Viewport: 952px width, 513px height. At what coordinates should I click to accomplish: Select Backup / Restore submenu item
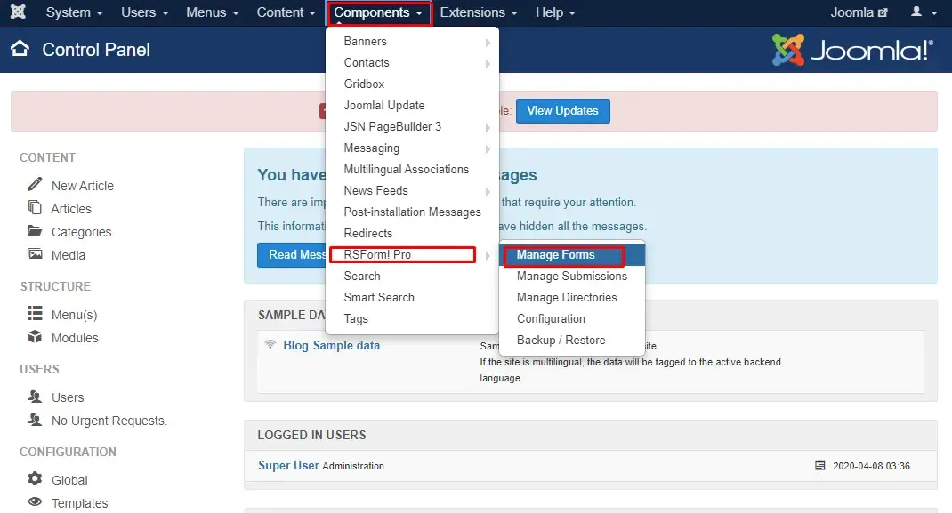pyautogui.click(x=561, y=340)
